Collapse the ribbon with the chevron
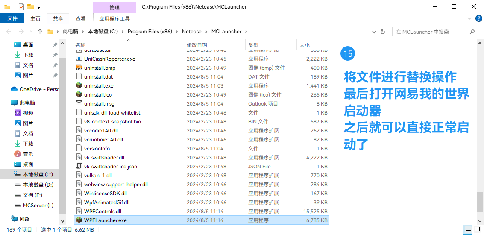This screenshot has width=484, height=235. pos(470,18)
